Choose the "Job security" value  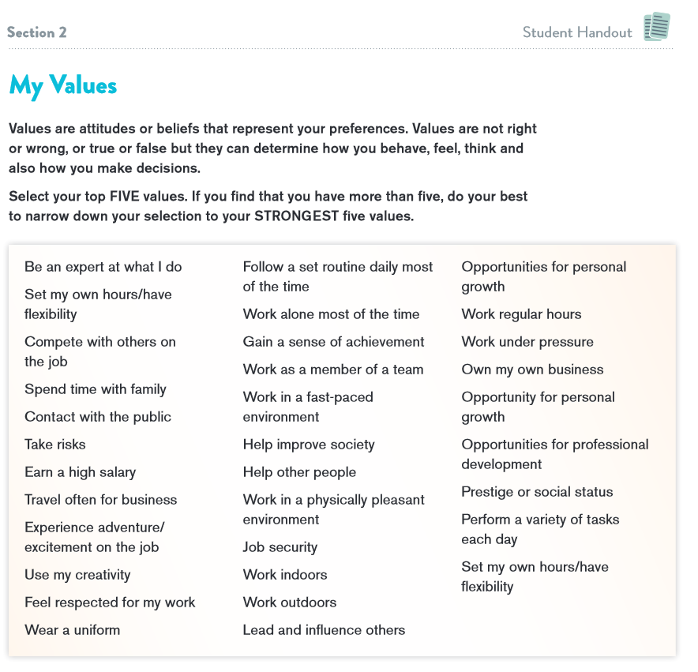pos(280,547)
